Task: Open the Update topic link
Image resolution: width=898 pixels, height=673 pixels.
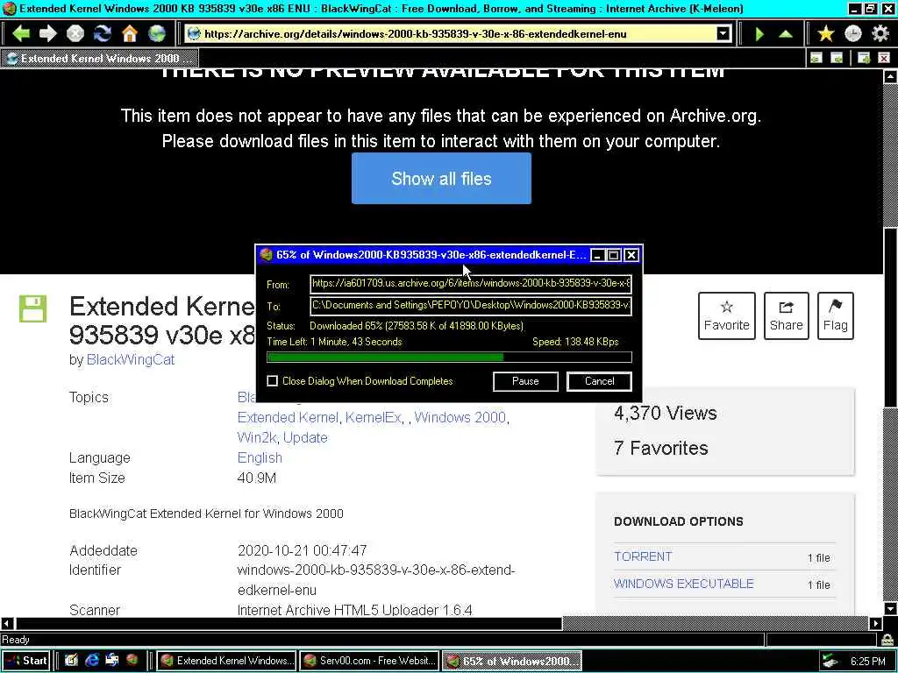Action: (305, 437)
